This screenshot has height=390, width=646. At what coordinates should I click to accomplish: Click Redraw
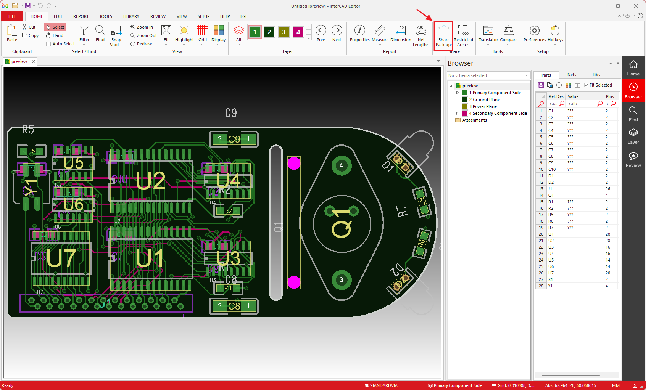coord(141,44)
